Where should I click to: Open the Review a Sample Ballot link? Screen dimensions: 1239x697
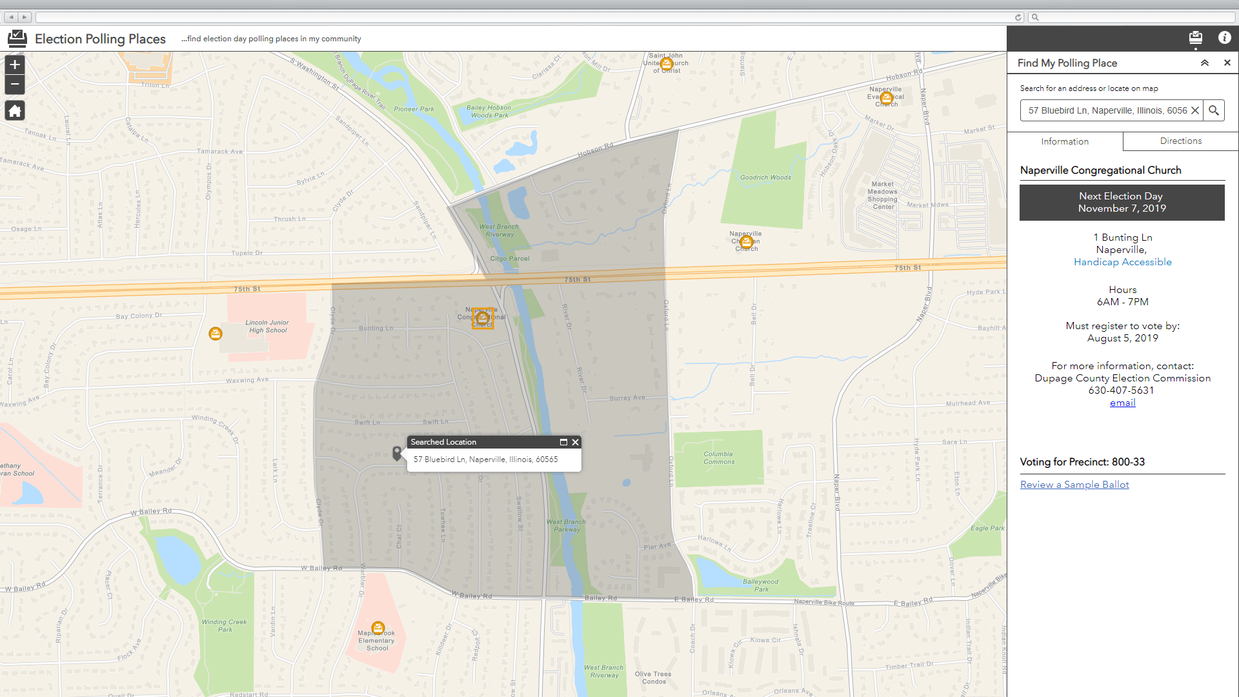point(1074,484)
